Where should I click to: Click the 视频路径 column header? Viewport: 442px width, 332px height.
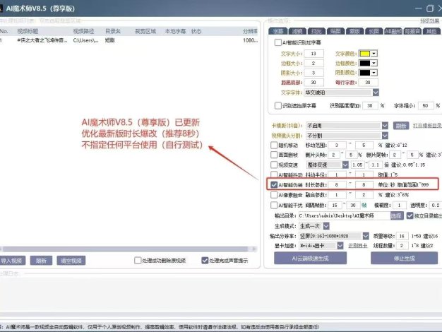point(83,31)
